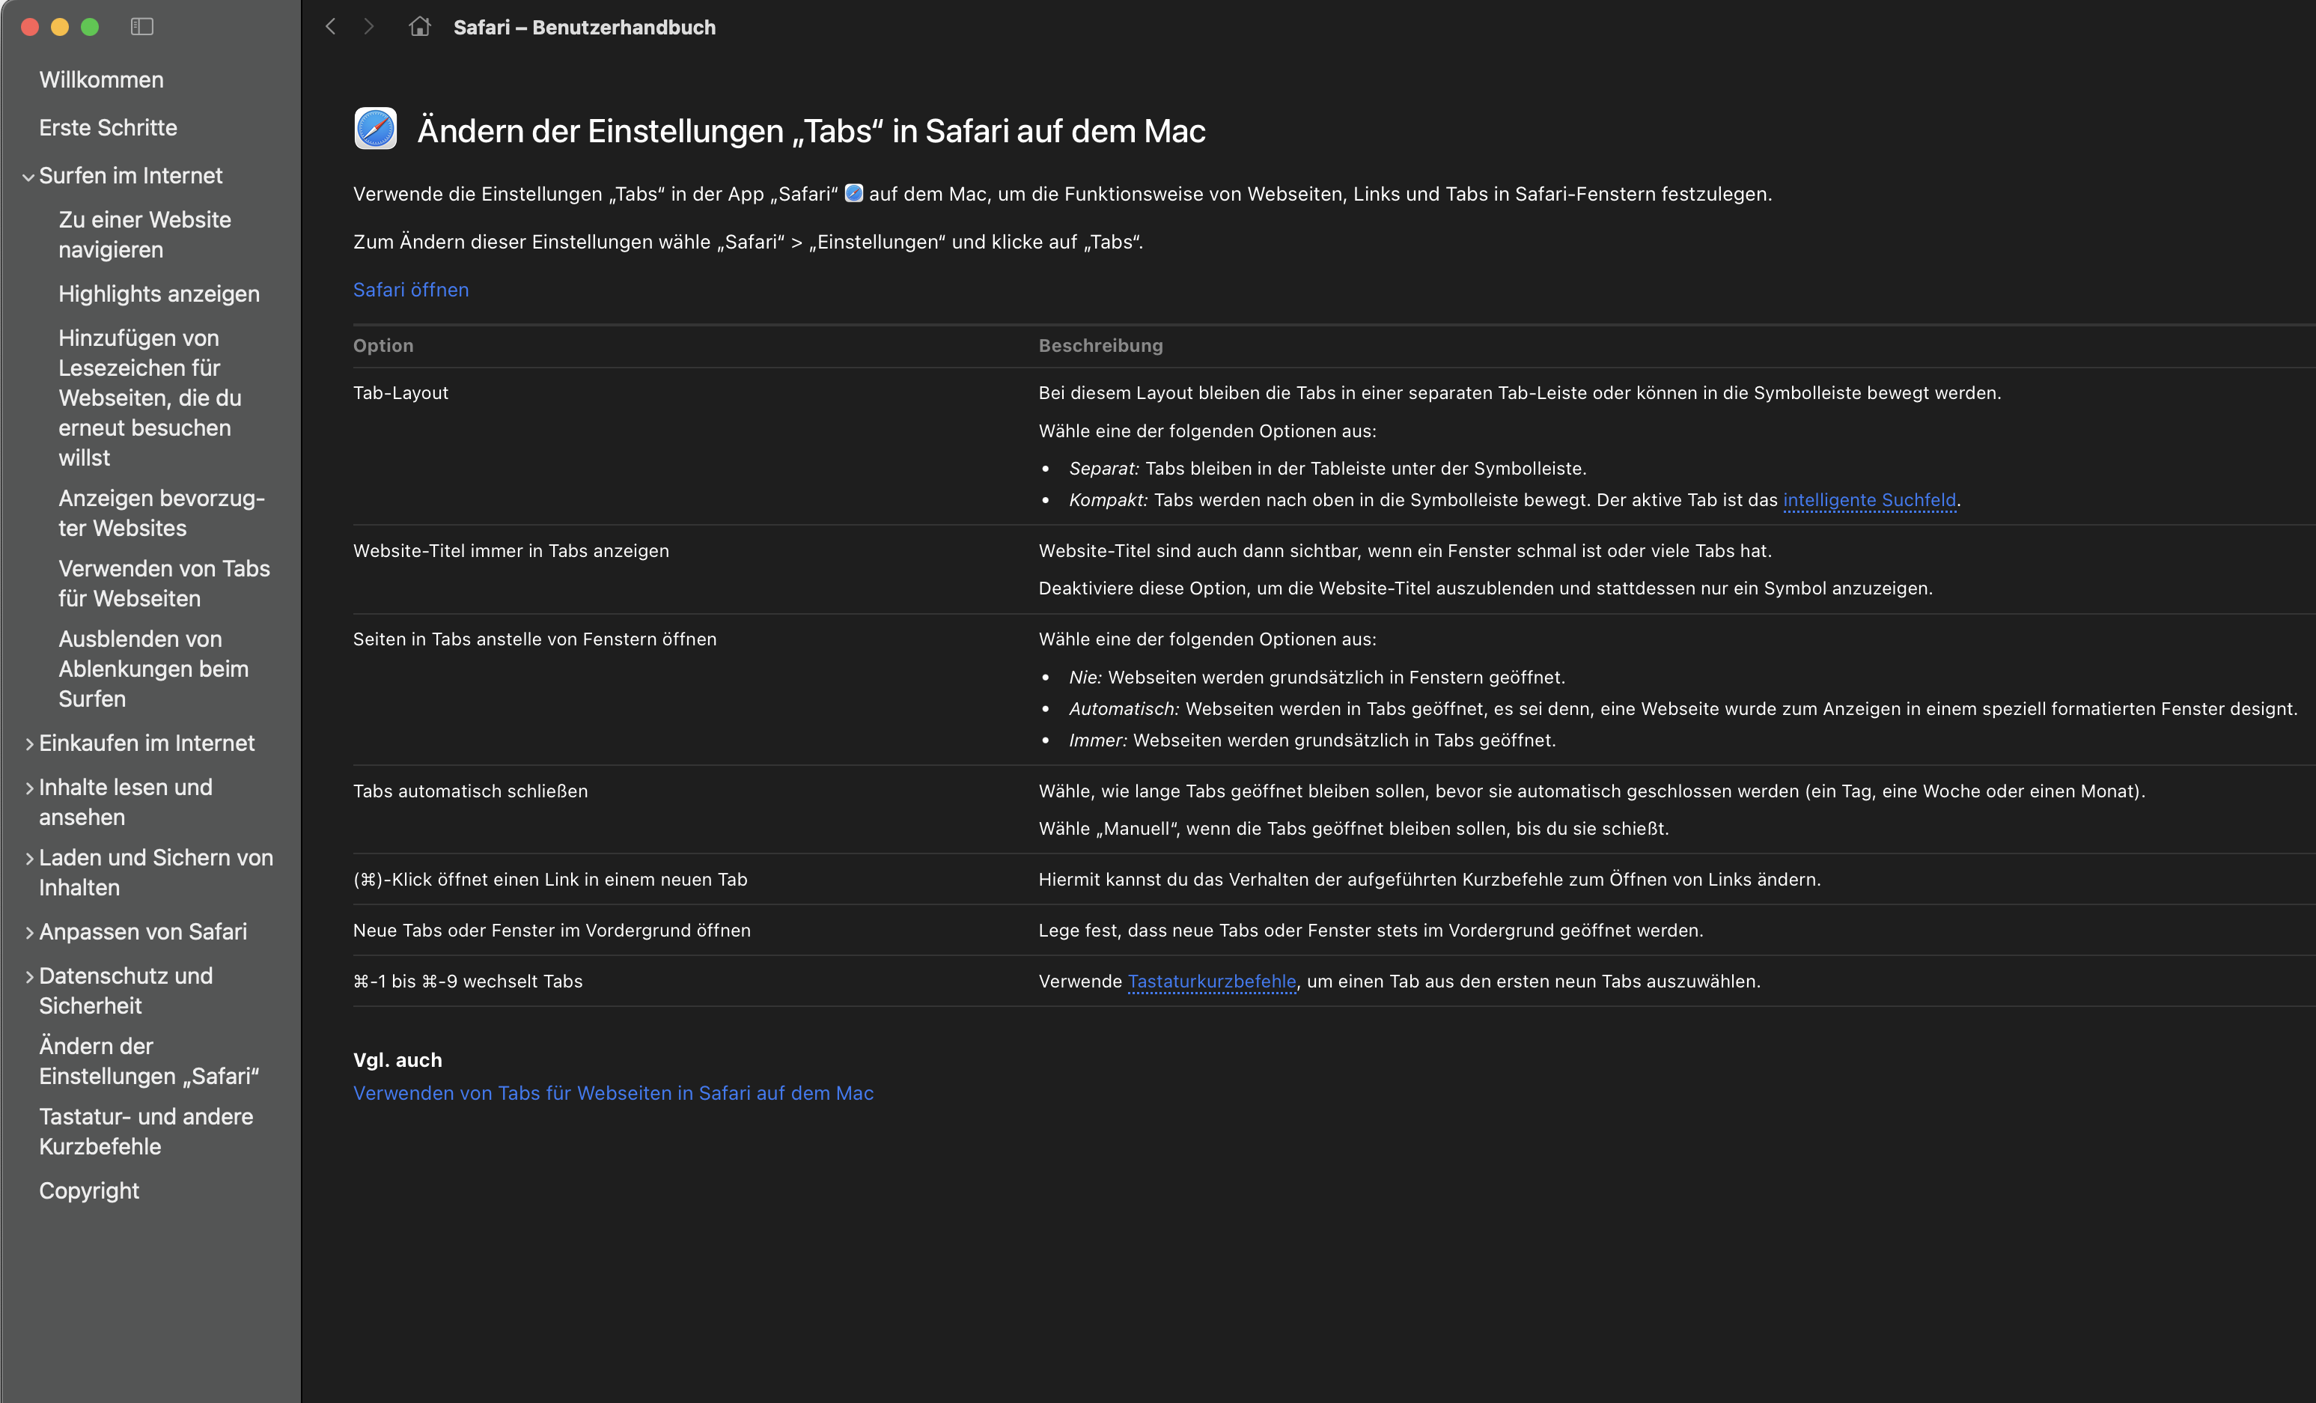Toggle the sidebar visibility icon
Viewport: 2316px width, 1403px height.
point(142,26)
